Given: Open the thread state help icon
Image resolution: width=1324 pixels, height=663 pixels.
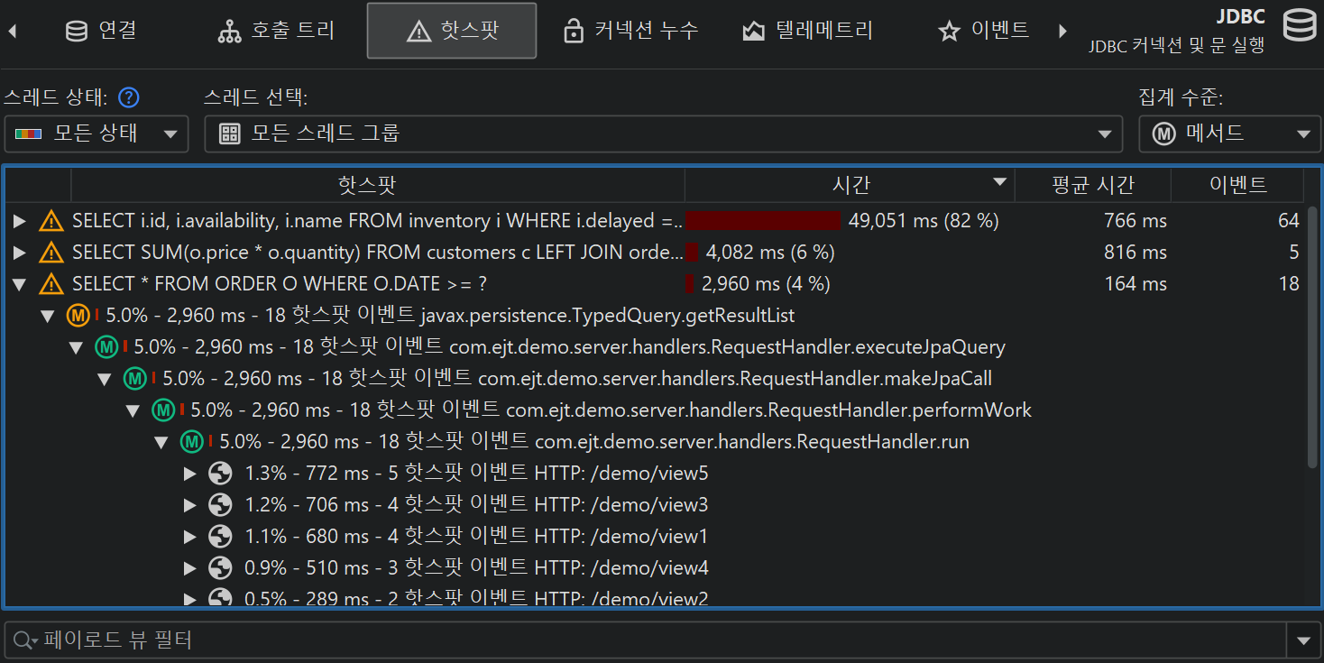Looking at the screenshot, I should coord(130,97).
